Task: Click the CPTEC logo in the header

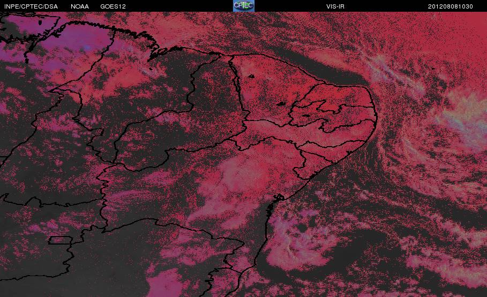Action: [244, 6]
